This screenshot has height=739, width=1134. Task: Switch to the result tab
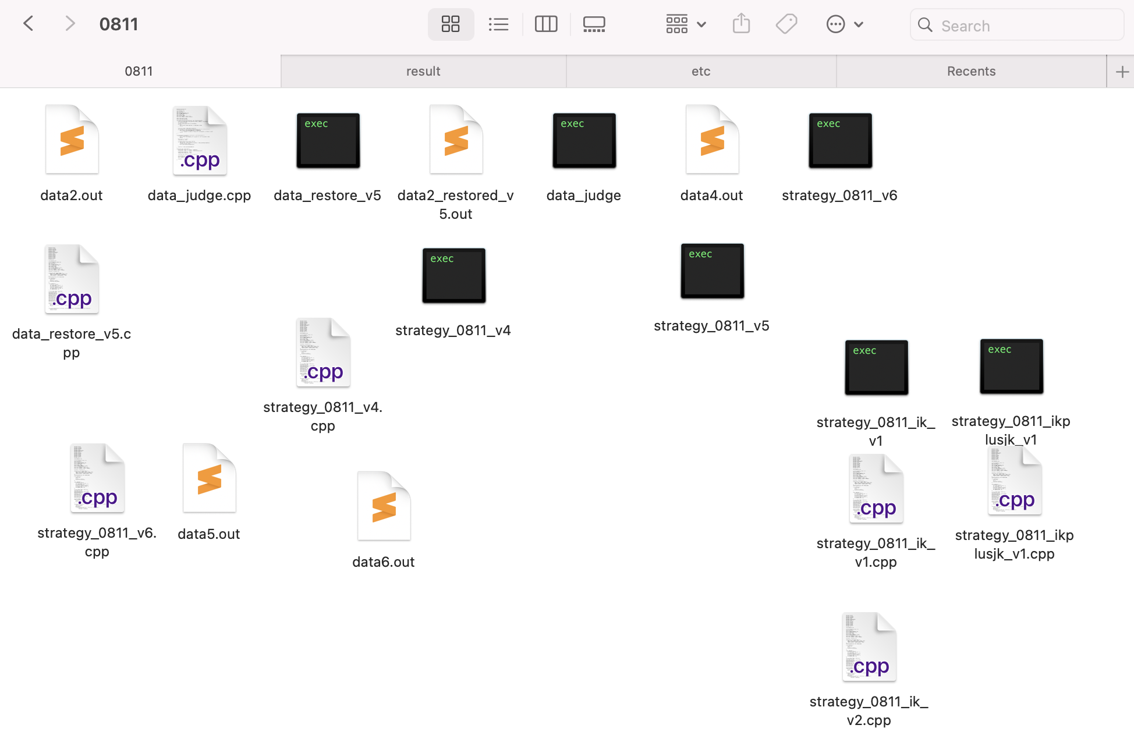click(x=423, y=72)
